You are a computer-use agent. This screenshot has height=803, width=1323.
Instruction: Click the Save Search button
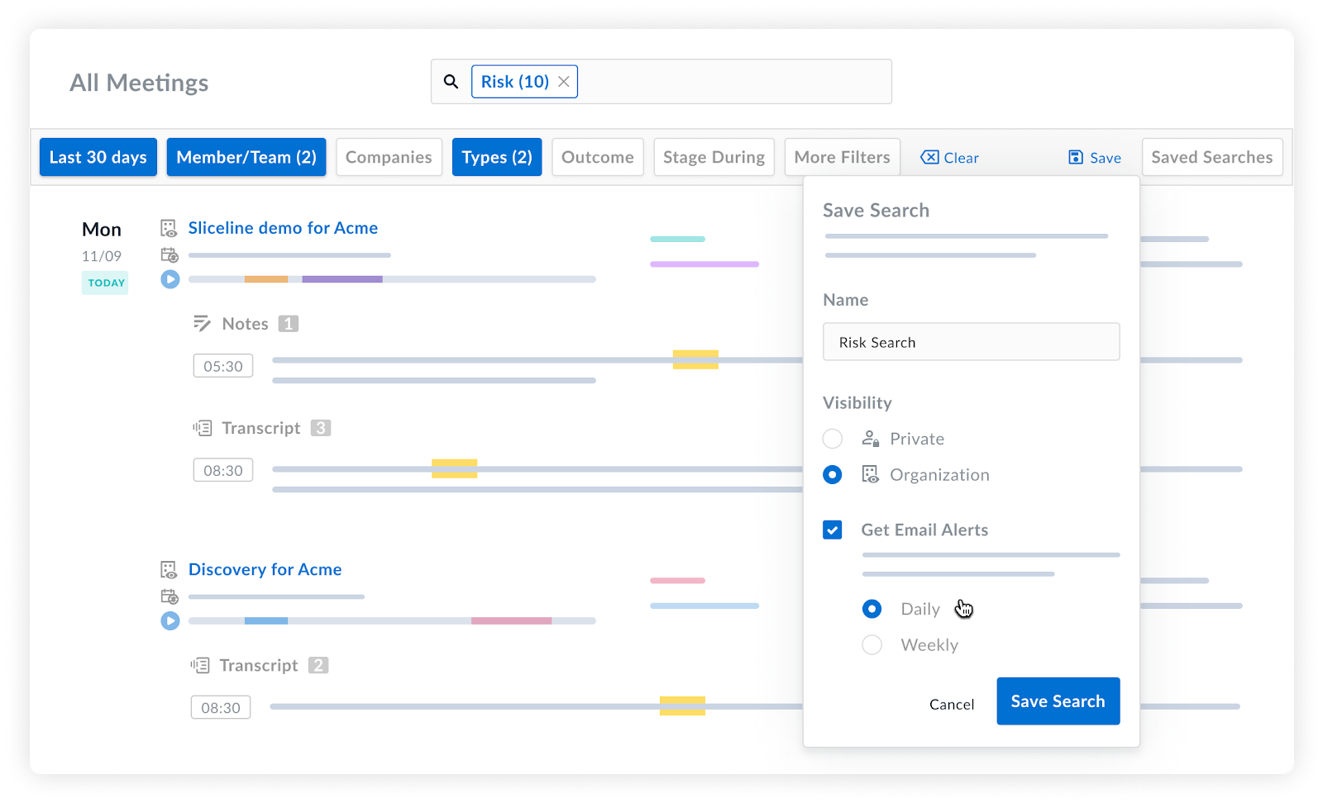pos(1058,701)
